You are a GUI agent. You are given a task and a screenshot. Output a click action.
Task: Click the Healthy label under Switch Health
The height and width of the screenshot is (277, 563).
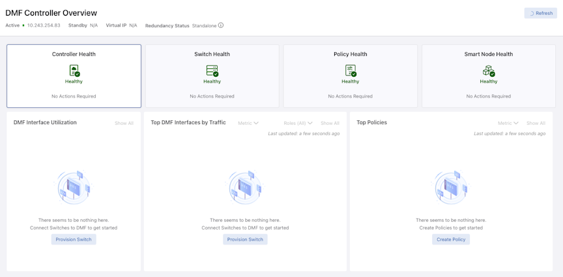pos(212,81)
